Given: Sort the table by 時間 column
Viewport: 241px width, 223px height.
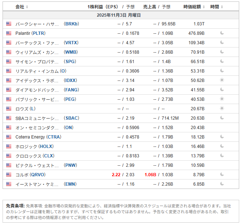Looking at the screenshot, I should point(217,7).
